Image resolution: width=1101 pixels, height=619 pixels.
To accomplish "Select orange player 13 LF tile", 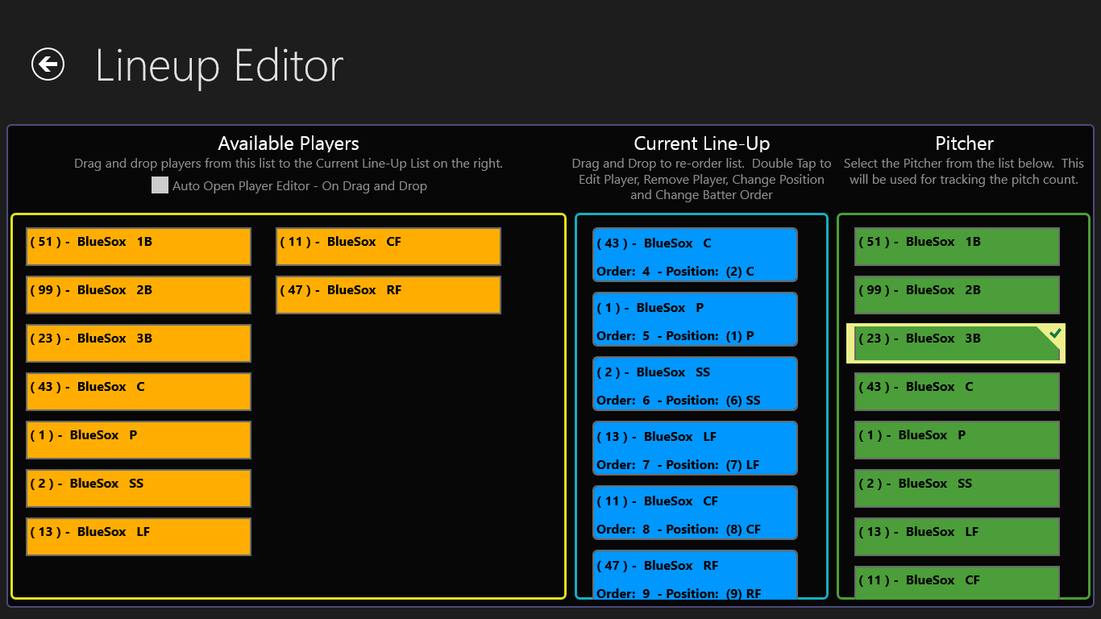I will 139,537.
